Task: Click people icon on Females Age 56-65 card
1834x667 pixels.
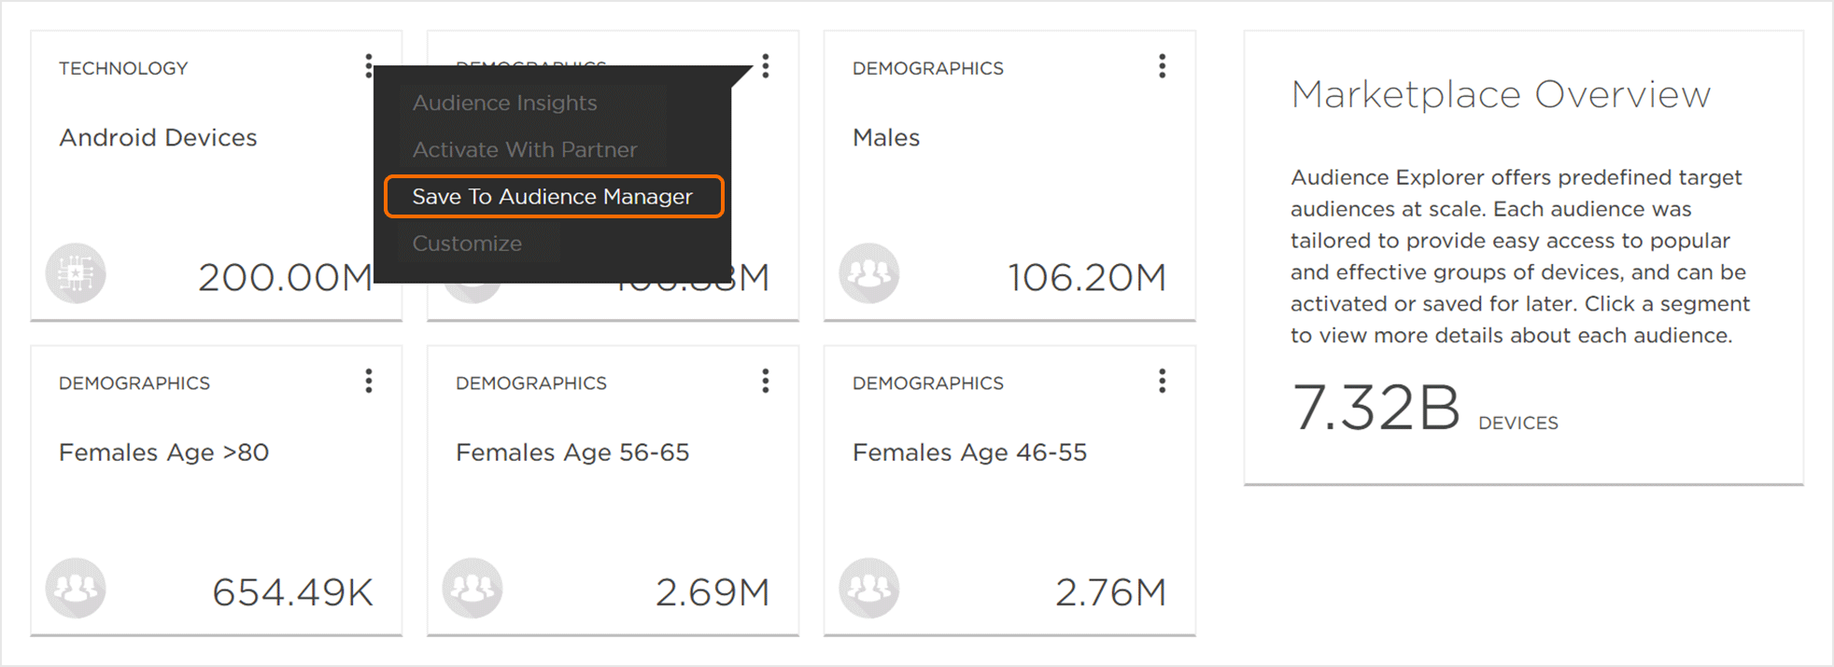Action: tap(473, 588)
